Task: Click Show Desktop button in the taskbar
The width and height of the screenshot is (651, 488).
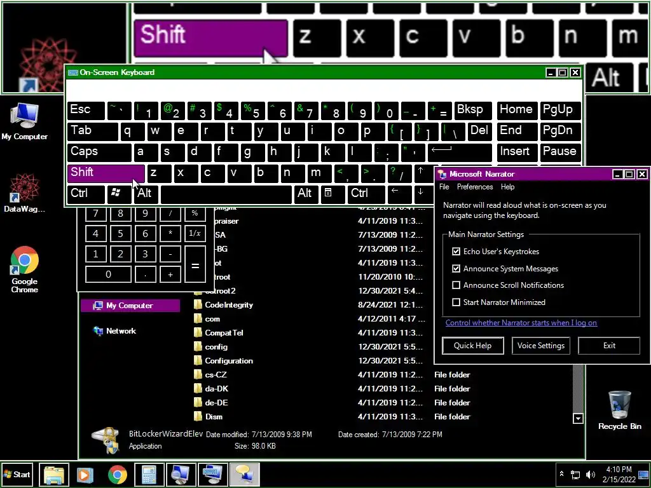Action: [643, 474]
